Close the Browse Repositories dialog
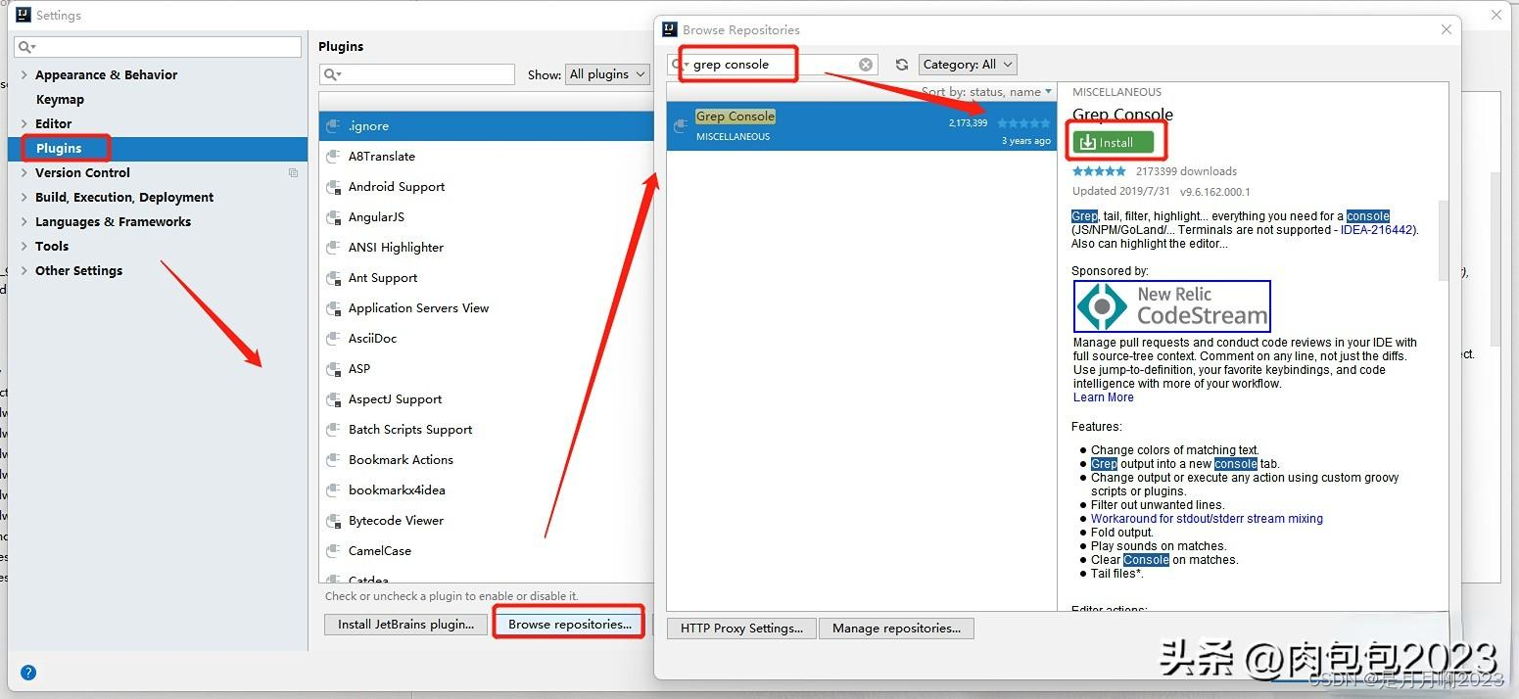The width and height of the screenshot is (1519, 699). pyautogui.click(x=1447, y=30)
